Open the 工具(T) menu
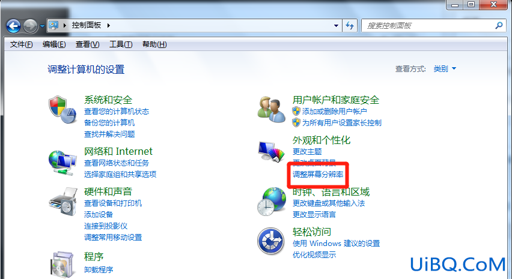The width and height of the screenshot is (512, 279). click(121, 44)
